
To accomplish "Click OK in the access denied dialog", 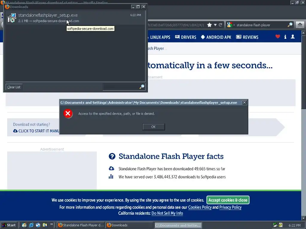I will [x=154, y=127].
